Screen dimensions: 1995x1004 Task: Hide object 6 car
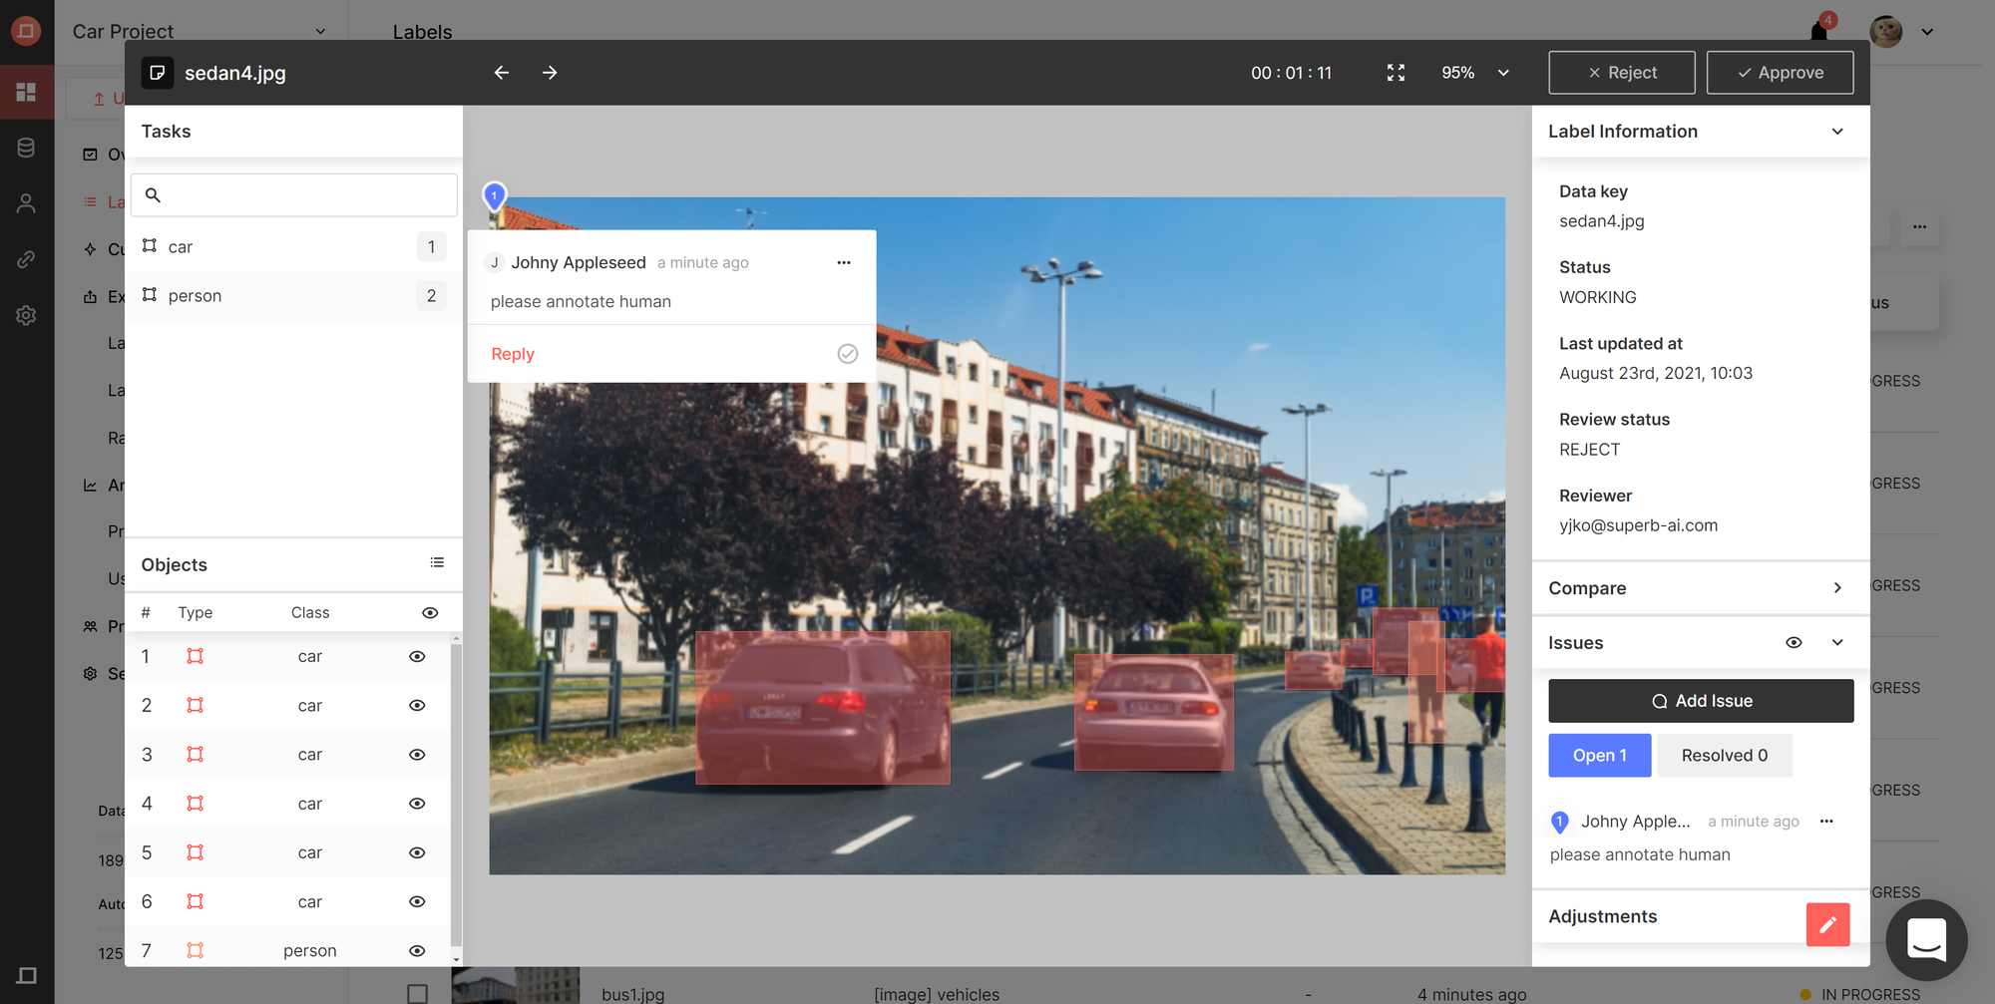[x=417, y=901]
